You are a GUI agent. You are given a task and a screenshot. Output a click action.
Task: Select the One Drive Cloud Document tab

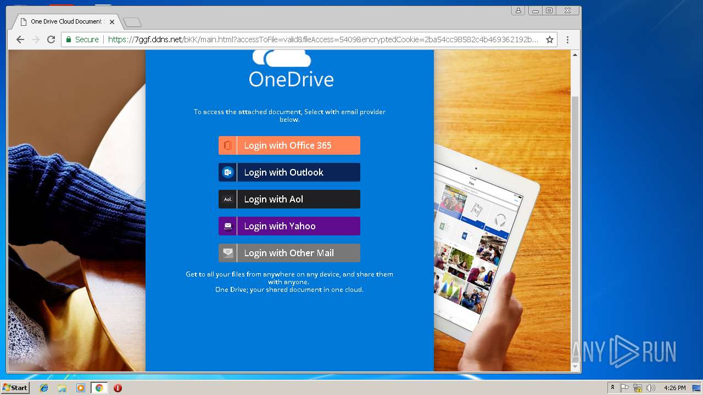point(66,21)
